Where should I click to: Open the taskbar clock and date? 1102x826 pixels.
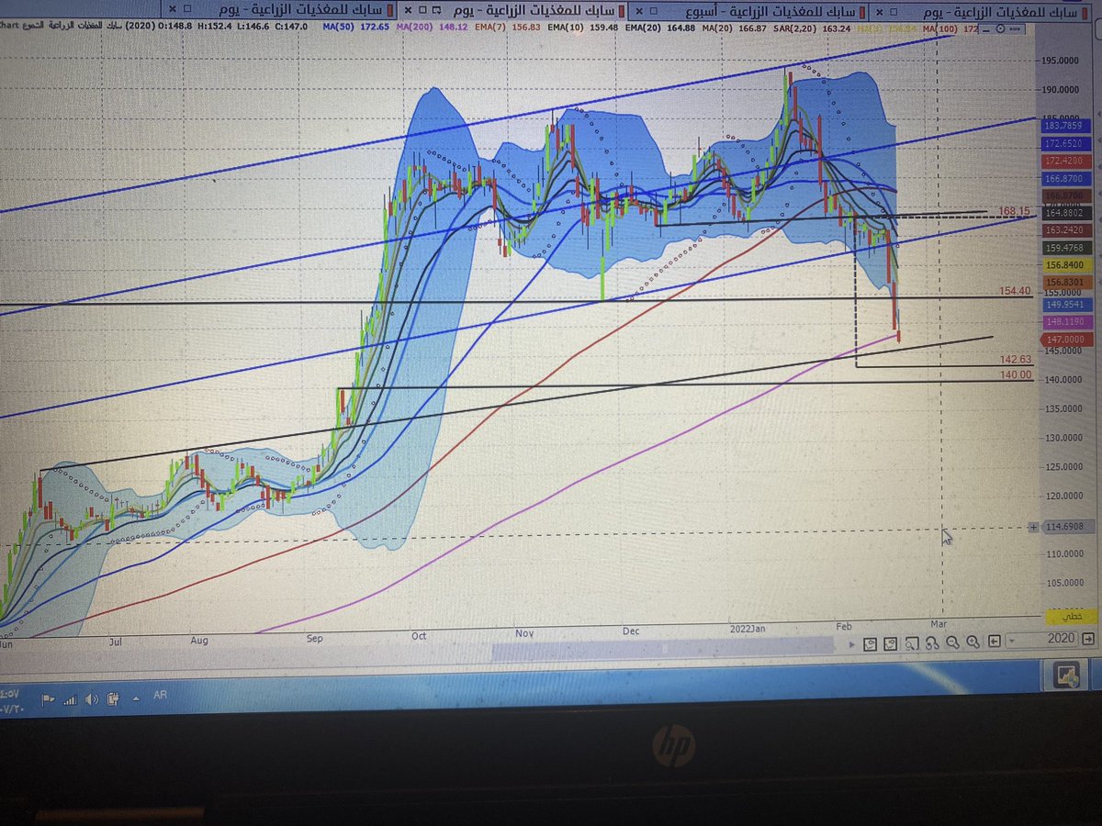(x=11, y=701)
